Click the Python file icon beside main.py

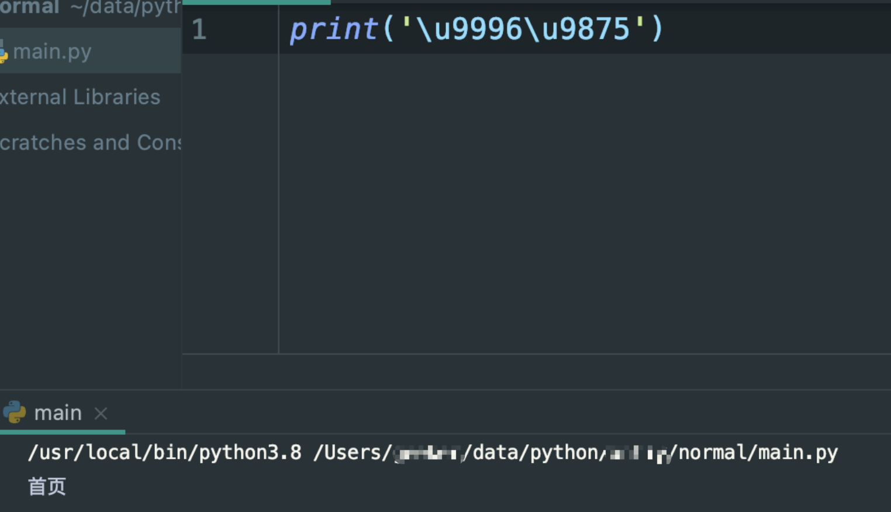pos(3,52)
